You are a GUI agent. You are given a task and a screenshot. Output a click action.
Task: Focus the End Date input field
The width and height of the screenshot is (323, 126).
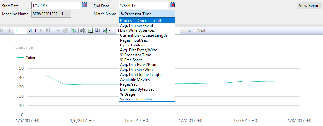tap(144, 6)
